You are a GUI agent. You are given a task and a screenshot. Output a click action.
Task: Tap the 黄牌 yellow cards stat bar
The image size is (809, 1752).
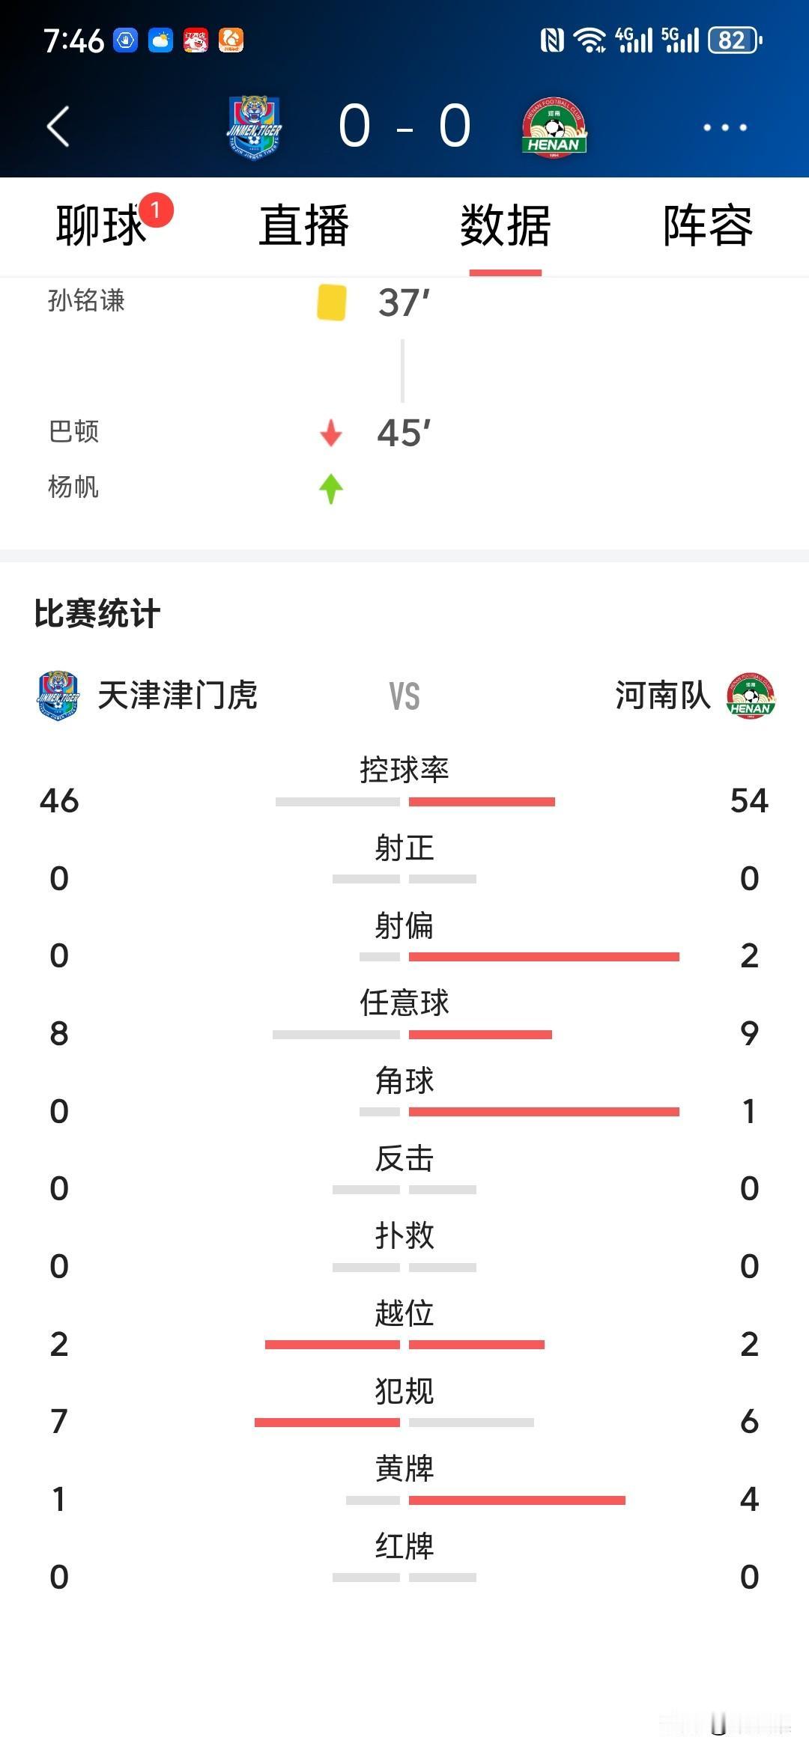[x=485, y=1500]
